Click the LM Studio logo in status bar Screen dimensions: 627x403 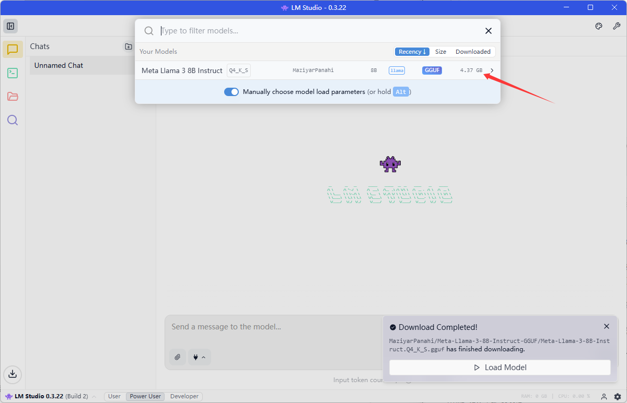point(9,396)
